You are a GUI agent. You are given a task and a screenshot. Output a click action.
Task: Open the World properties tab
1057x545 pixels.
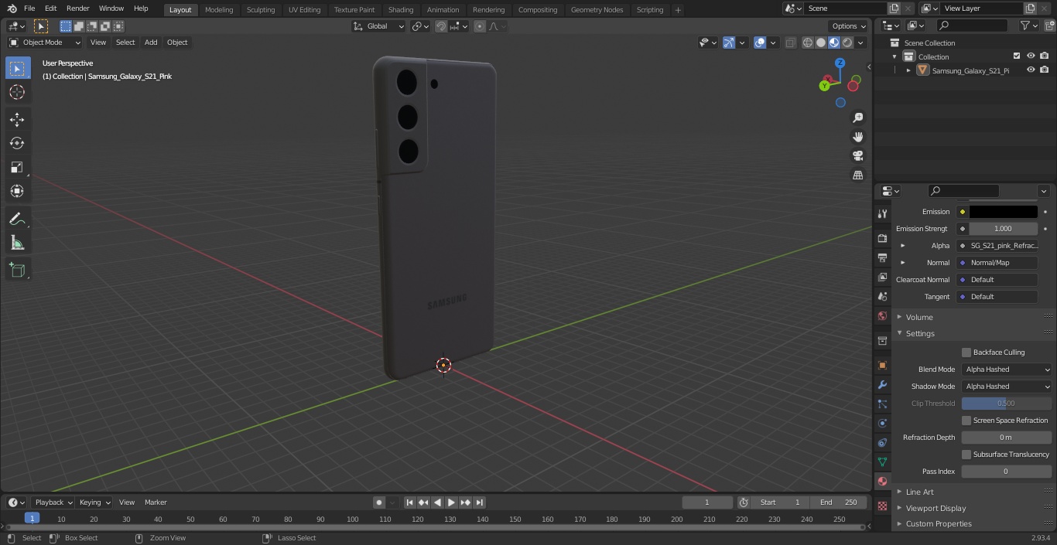coord(882,315)
